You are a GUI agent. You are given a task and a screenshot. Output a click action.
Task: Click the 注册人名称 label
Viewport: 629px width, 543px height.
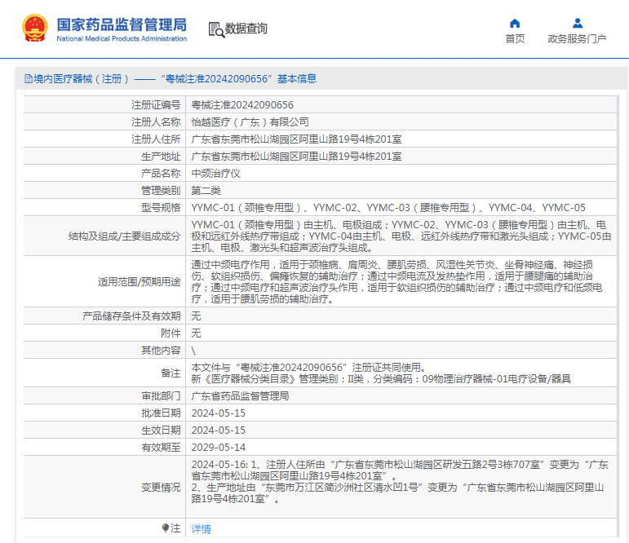tap(156, 122)
